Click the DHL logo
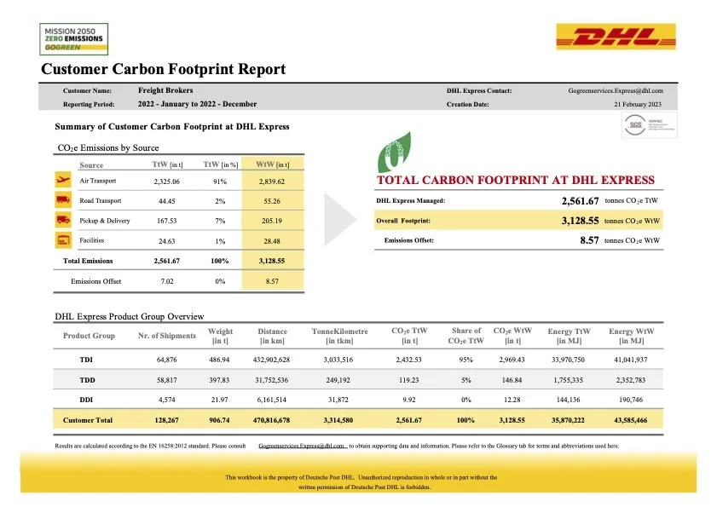Viewport: 717px width, 507px height. pyautogui.click(x=616, y=37)
